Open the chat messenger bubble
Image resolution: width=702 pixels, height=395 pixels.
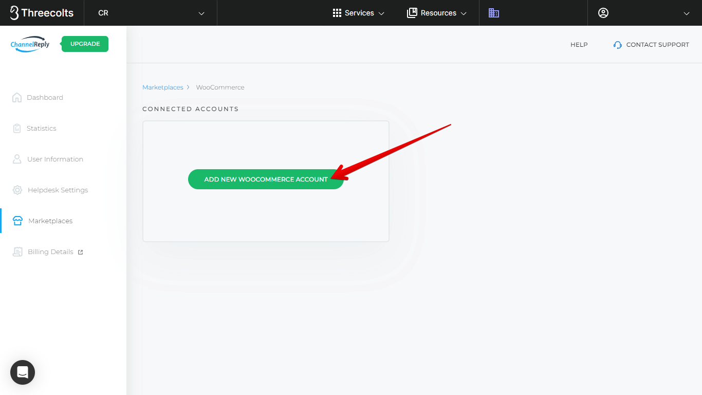(23, 372)
